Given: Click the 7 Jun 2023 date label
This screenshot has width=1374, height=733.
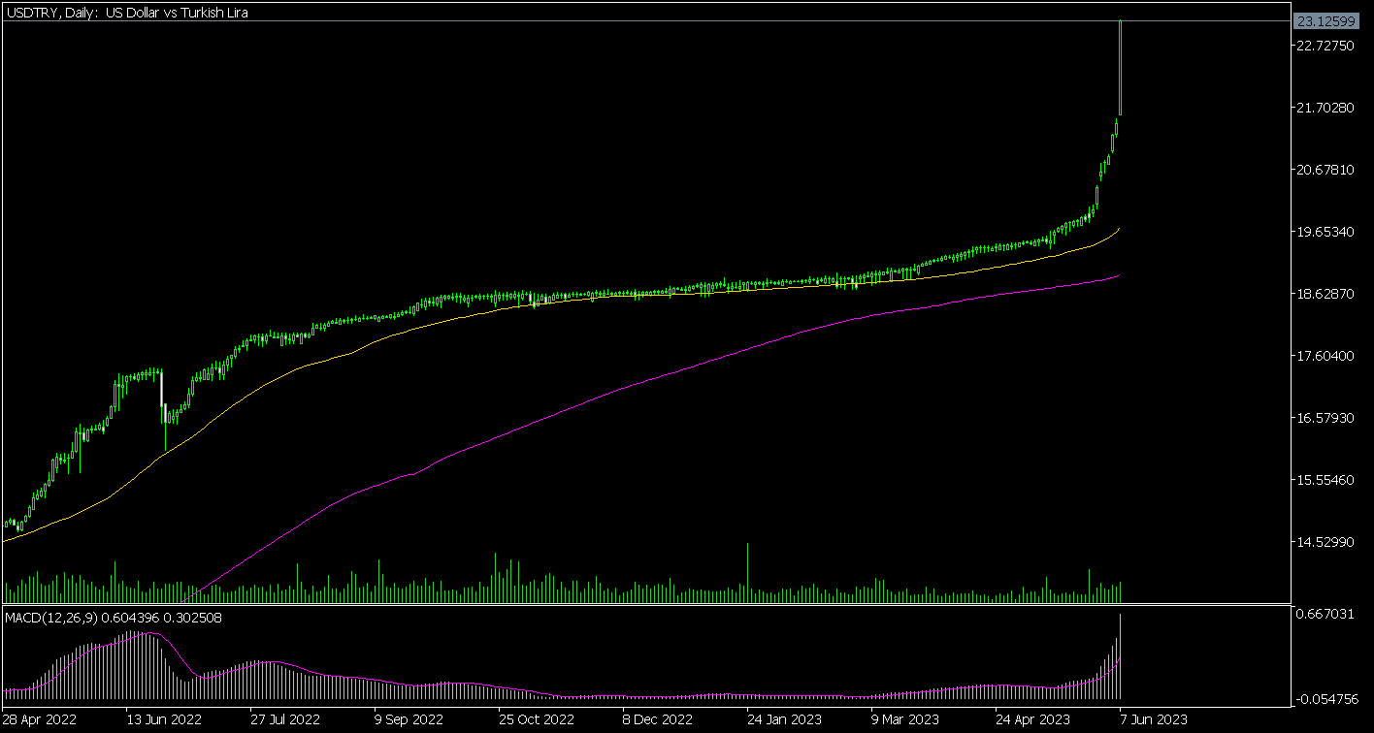Looking at the screenshot, I should point(1152,720).
